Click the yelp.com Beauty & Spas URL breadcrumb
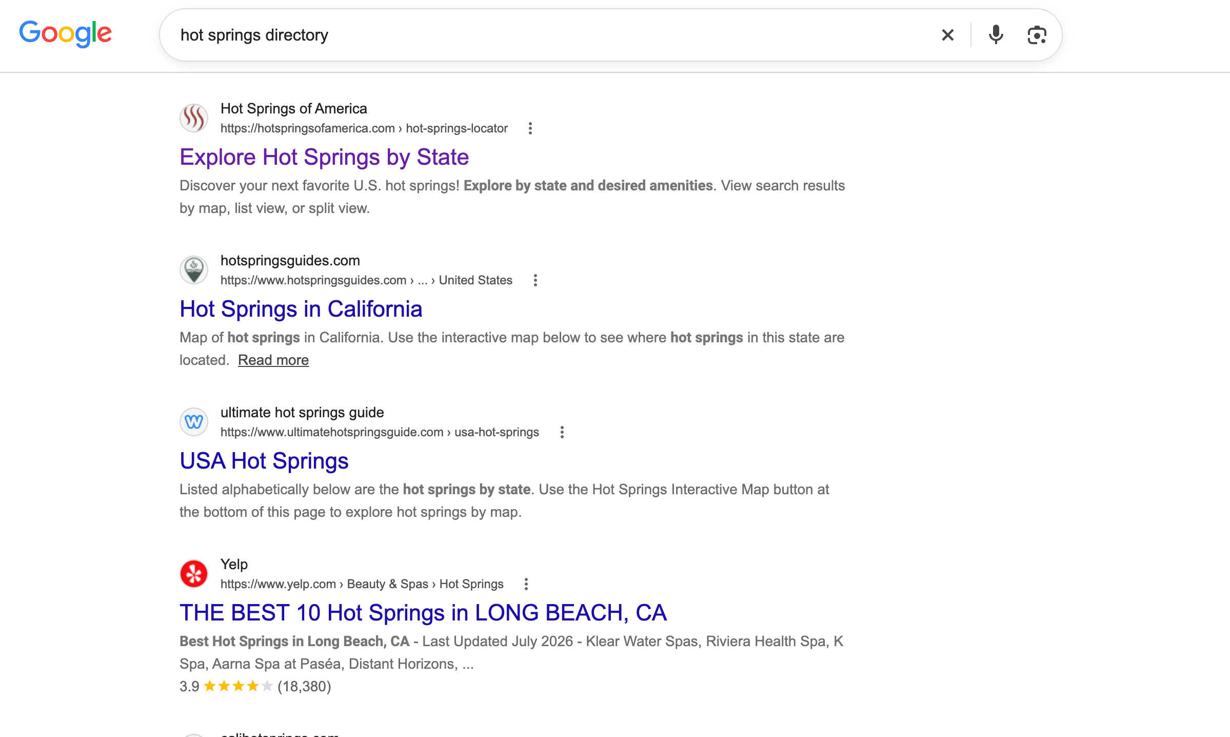The width and height of the screenshot is (1230, 737). pyautogui.click(x=362, y=584)
